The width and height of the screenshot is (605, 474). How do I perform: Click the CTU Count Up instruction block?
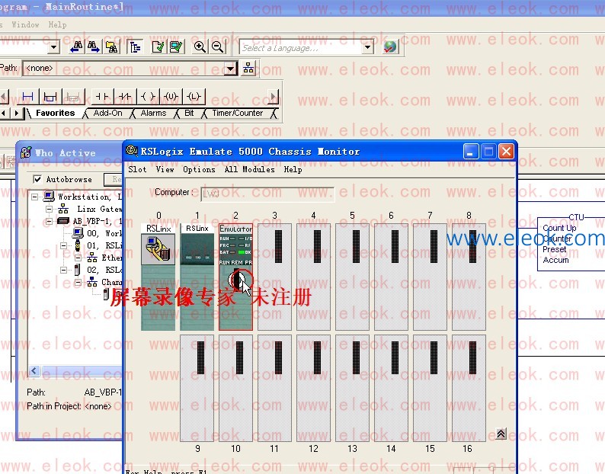click(571, 244)
